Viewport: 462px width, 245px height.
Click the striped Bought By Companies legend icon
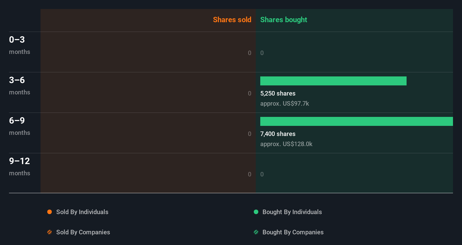[256, 232]
